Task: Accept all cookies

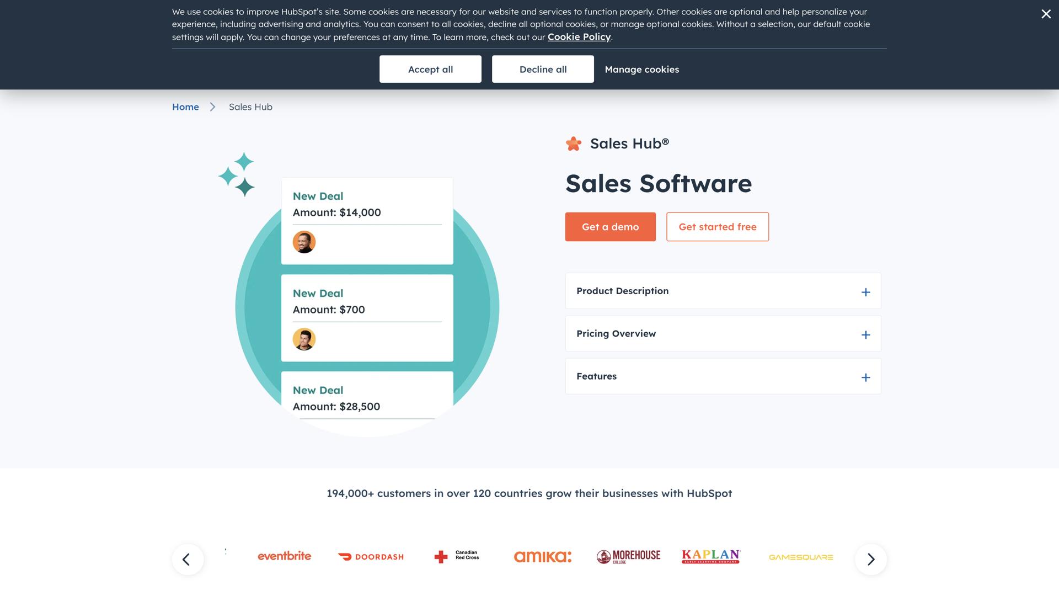Action: (x=430, y=69)
